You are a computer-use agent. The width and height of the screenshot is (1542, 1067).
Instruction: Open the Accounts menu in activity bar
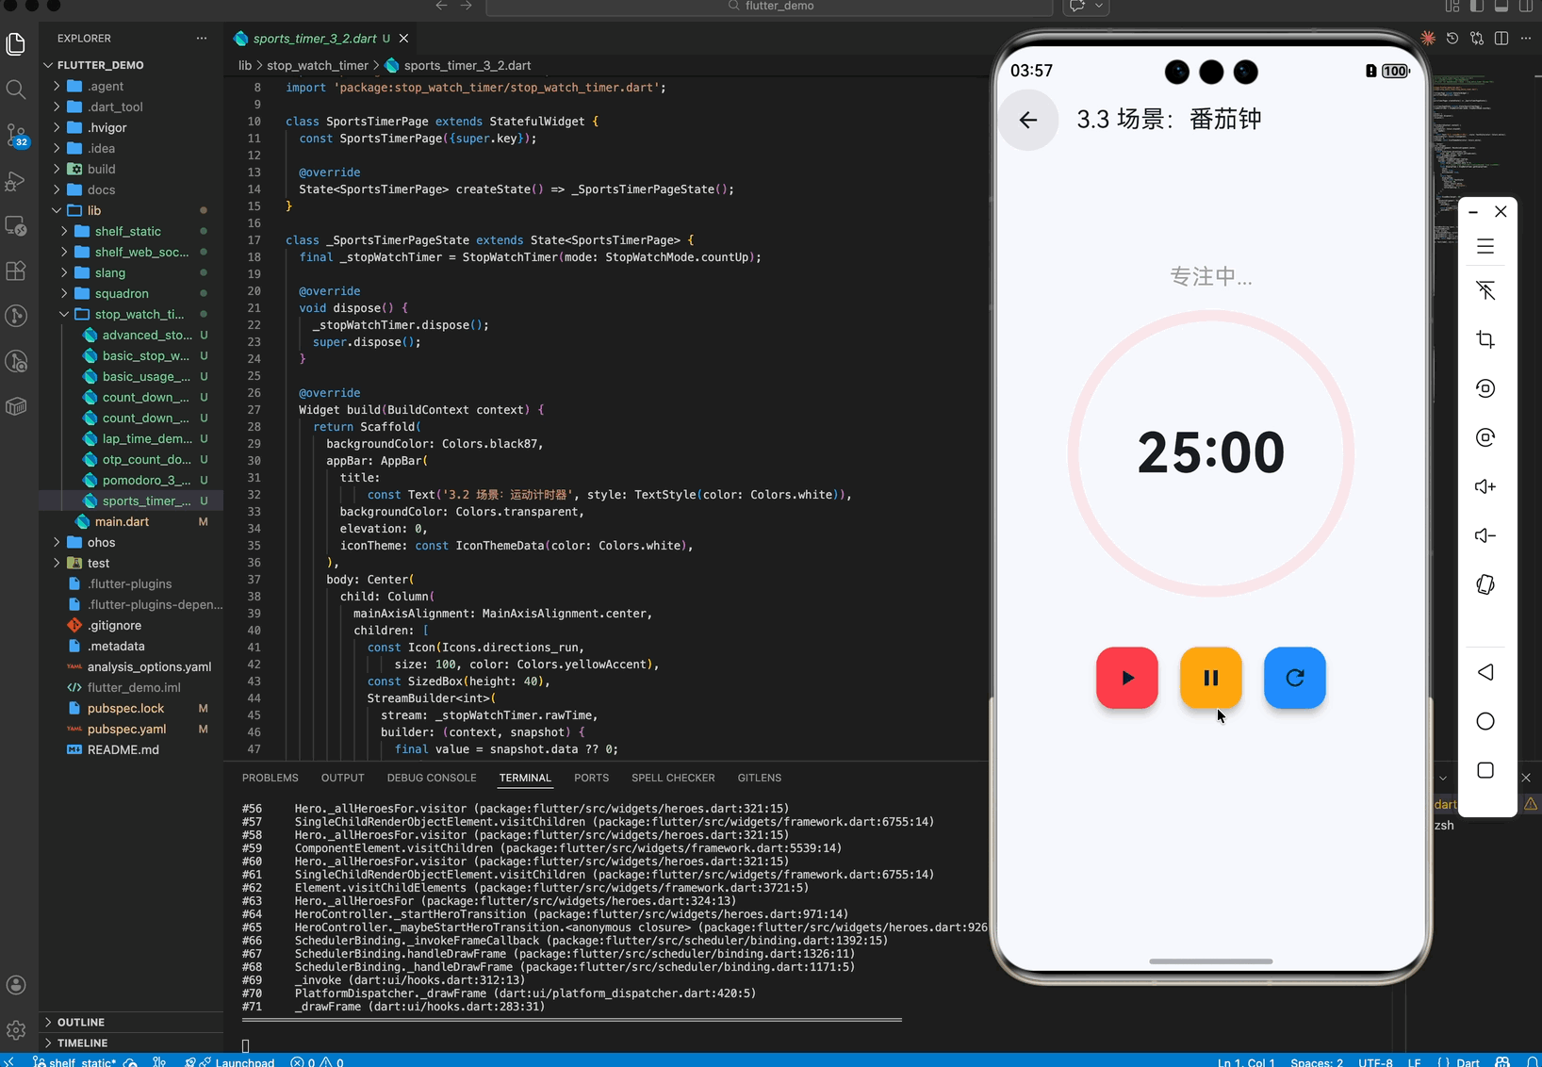pos(16,985)
